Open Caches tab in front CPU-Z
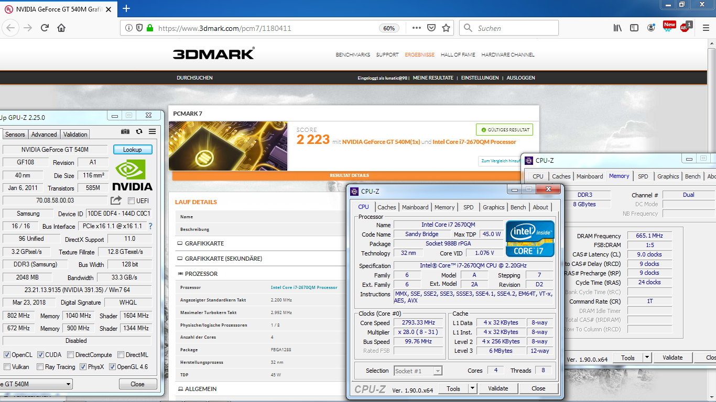Screen dimensions: 716x402 click(387, 207)
